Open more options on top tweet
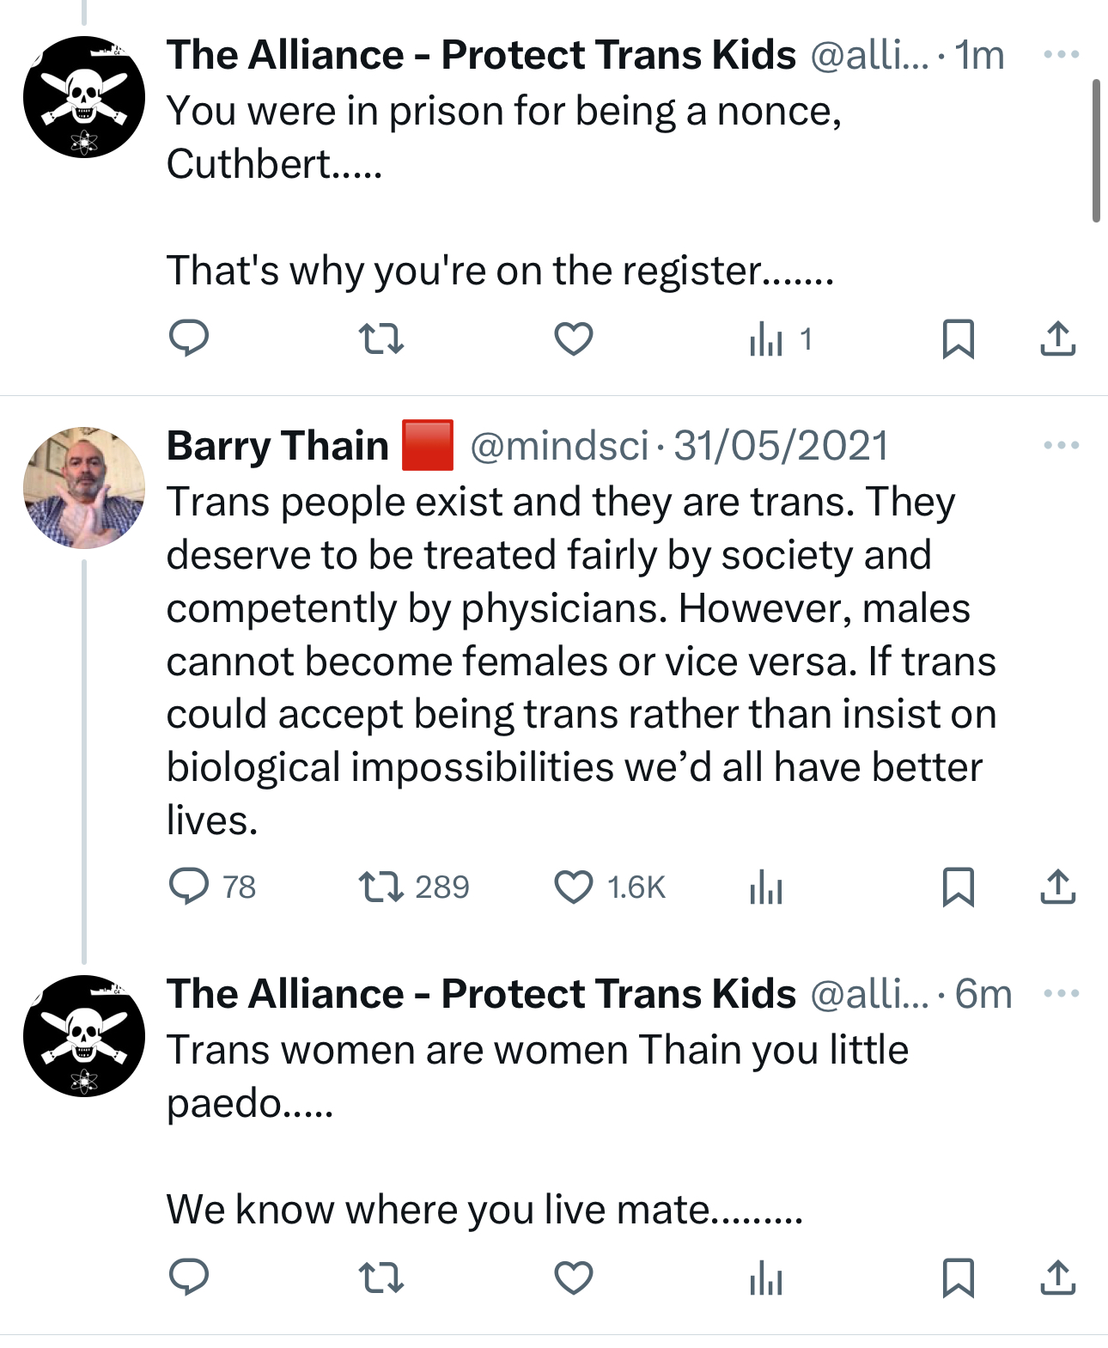 point(1061,55)
